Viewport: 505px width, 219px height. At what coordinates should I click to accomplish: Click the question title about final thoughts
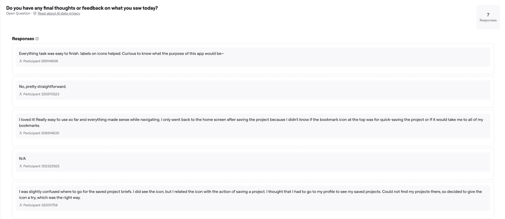(x=82, y=8)
